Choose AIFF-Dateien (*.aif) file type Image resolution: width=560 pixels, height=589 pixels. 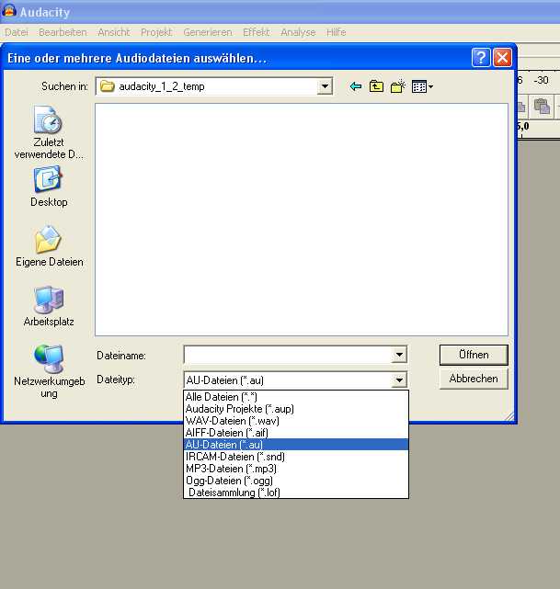tap(296, 433)
